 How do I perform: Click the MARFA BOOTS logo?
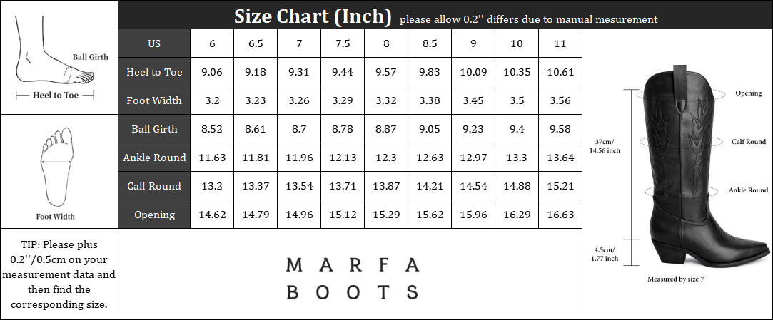[351, 278]
